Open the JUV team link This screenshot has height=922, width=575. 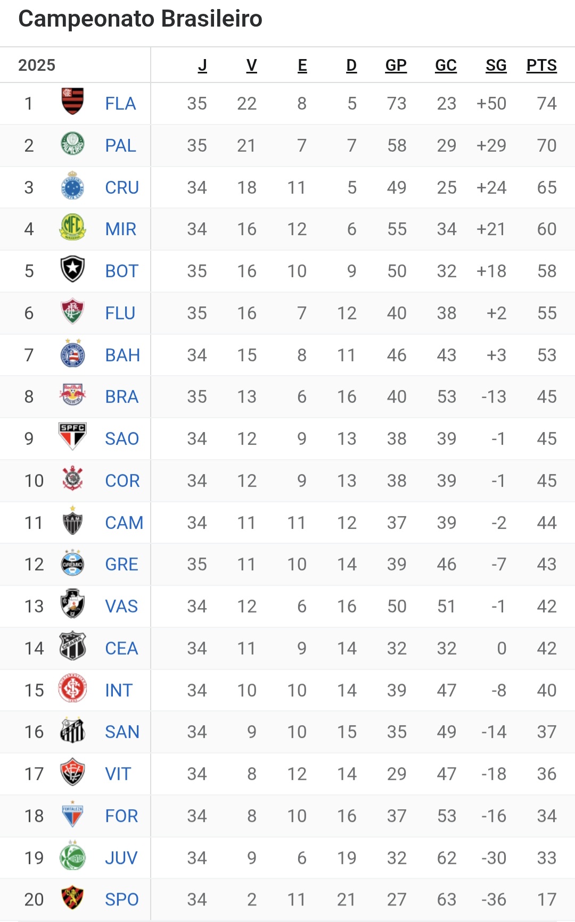point(121,858)
